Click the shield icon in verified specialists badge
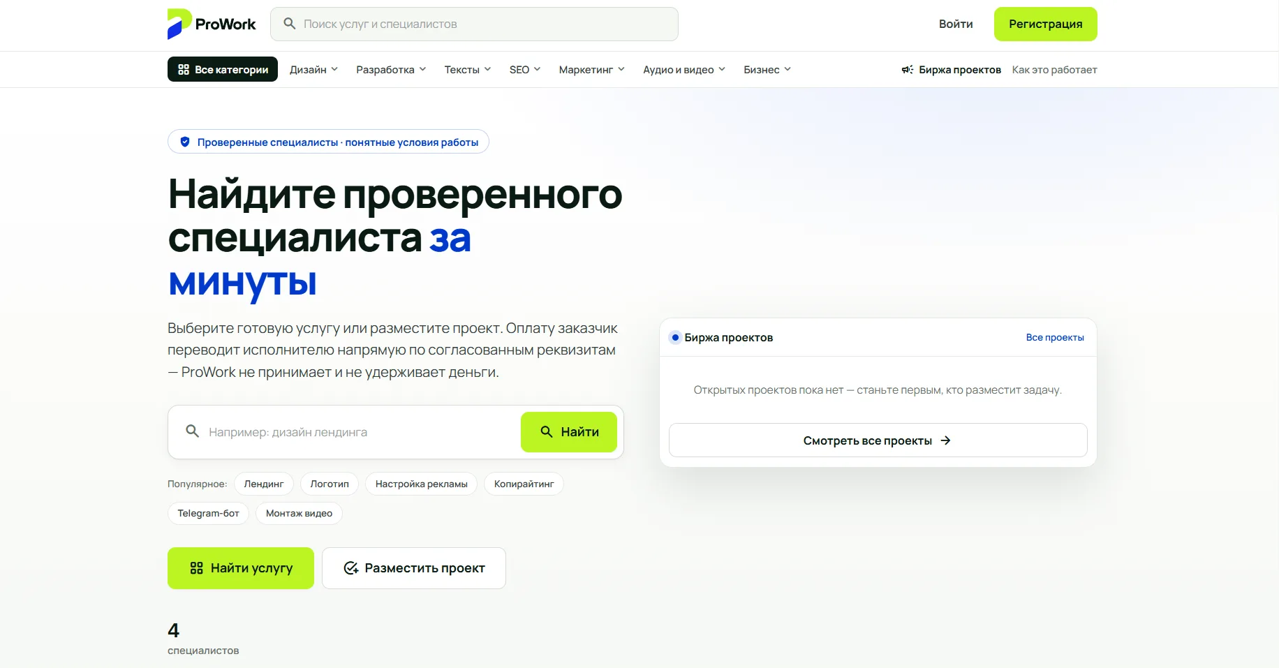The height and width of the screenshot is (668, 1279). tap(185, 142)
